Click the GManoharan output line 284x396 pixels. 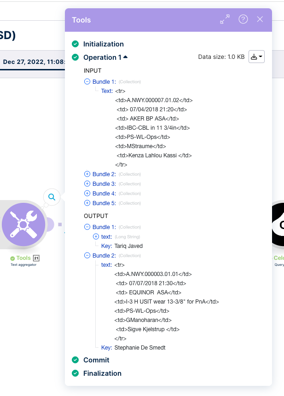click(x=143, y=320)
